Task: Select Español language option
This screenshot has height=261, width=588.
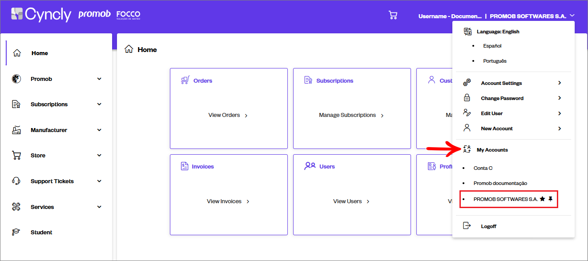Action: [x=492, y=46]
